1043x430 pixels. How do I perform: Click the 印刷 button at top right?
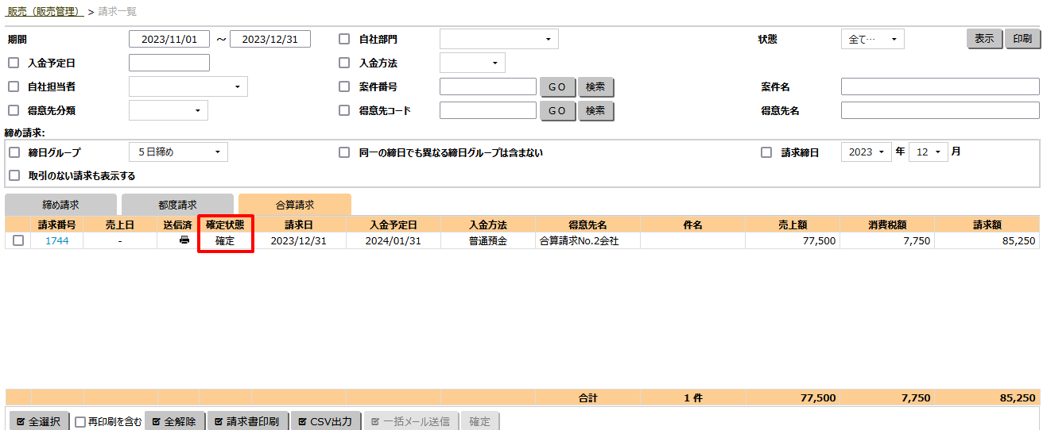point(1022,39)
